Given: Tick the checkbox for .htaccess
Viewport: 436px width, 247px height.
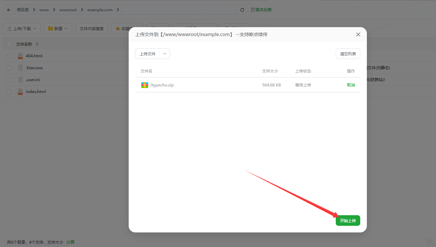Looking at the screenshot, I should tap(9, 68).
